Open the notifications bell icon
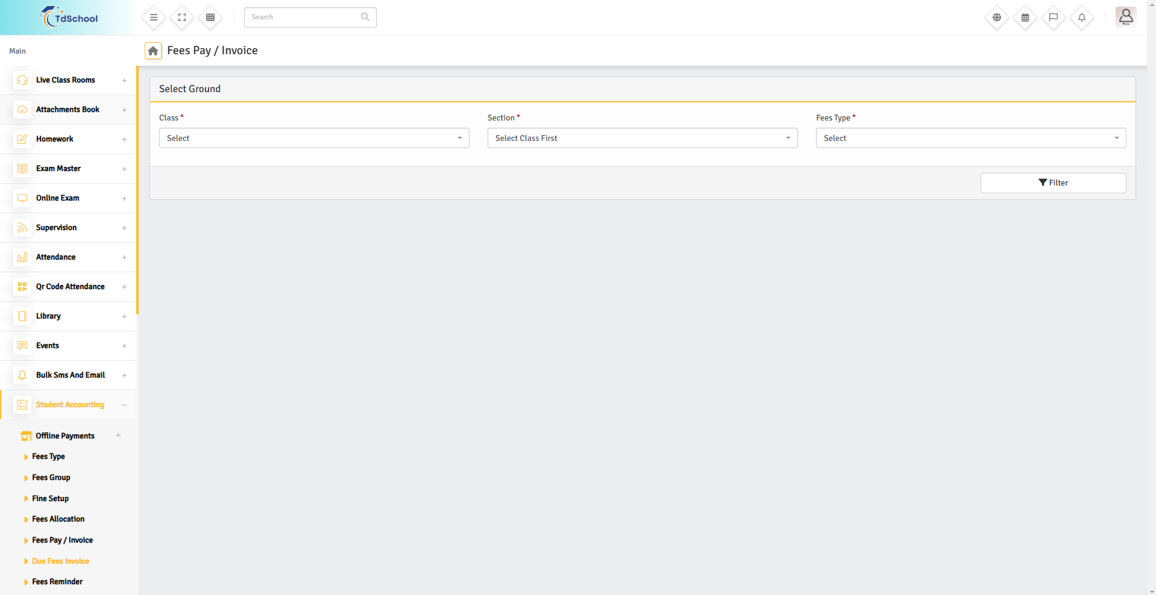Viewport: 1156px width, 595px height. click(1082, 17)
